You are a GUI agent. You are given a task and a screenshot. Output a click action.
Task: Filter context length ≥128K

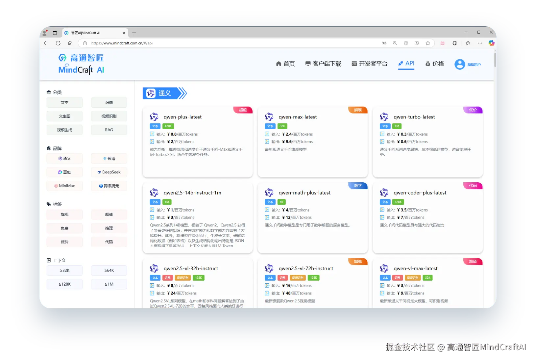tap(64, 284)
